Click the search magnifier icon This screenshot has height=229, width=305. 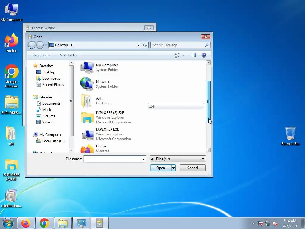207,45
